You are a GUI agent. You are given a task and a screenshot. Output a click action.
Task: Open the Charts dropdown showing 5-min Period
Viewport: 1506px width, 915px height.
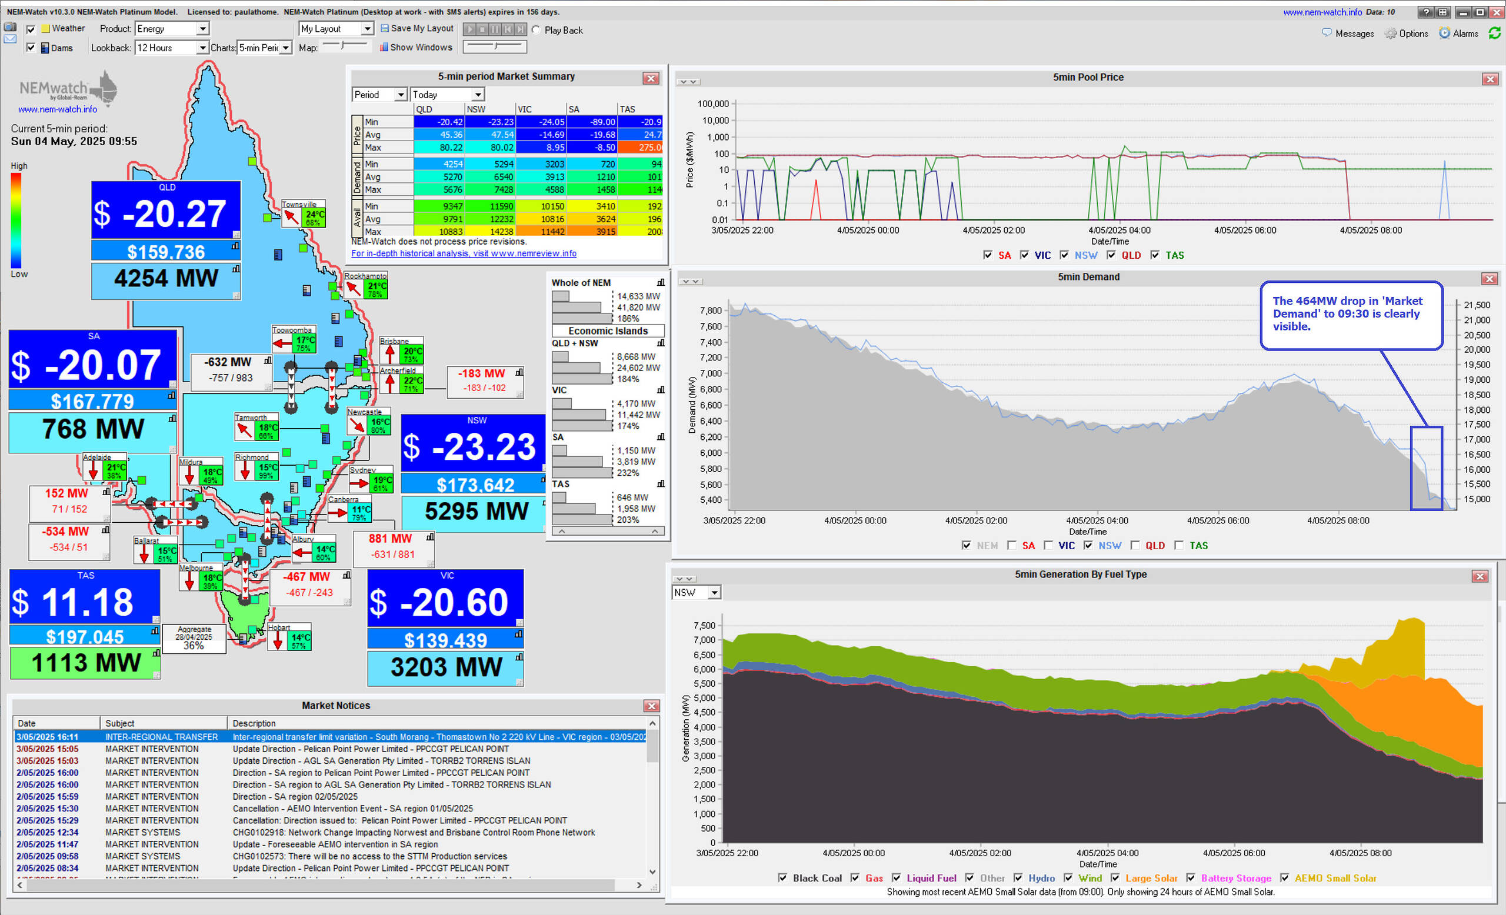[x=265, y=48]
